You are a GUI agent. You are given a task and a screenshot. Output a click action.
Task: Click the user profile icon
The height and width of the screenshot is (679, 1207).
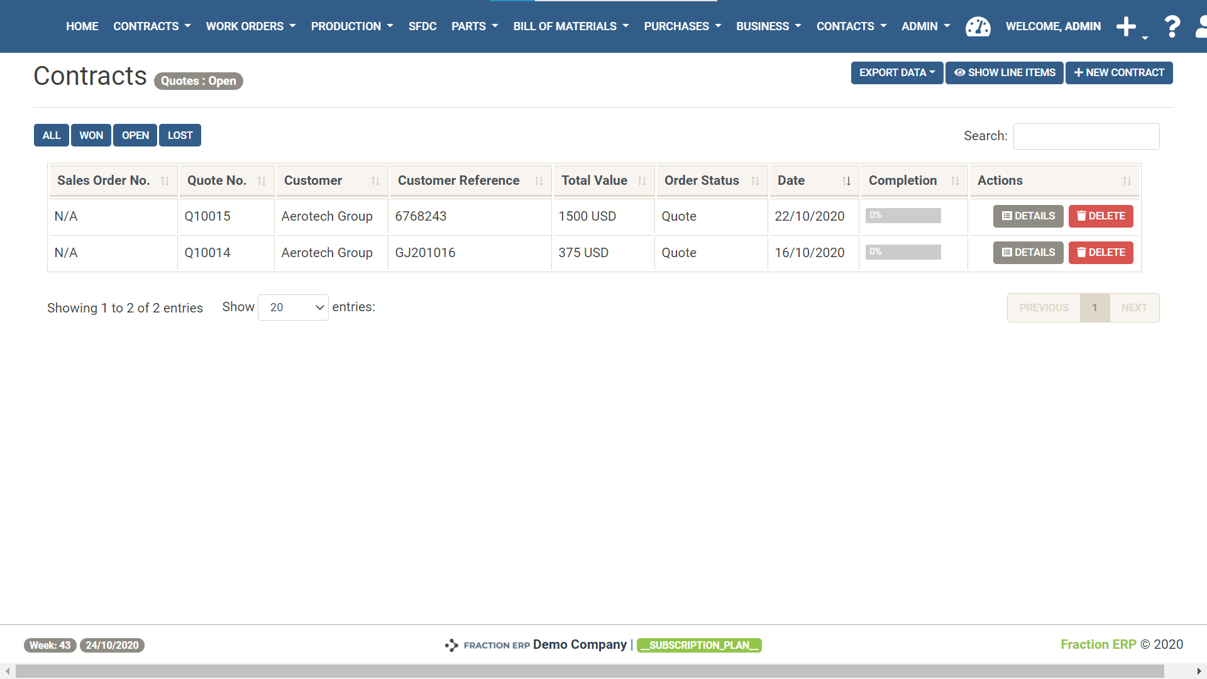point(1201,26)
